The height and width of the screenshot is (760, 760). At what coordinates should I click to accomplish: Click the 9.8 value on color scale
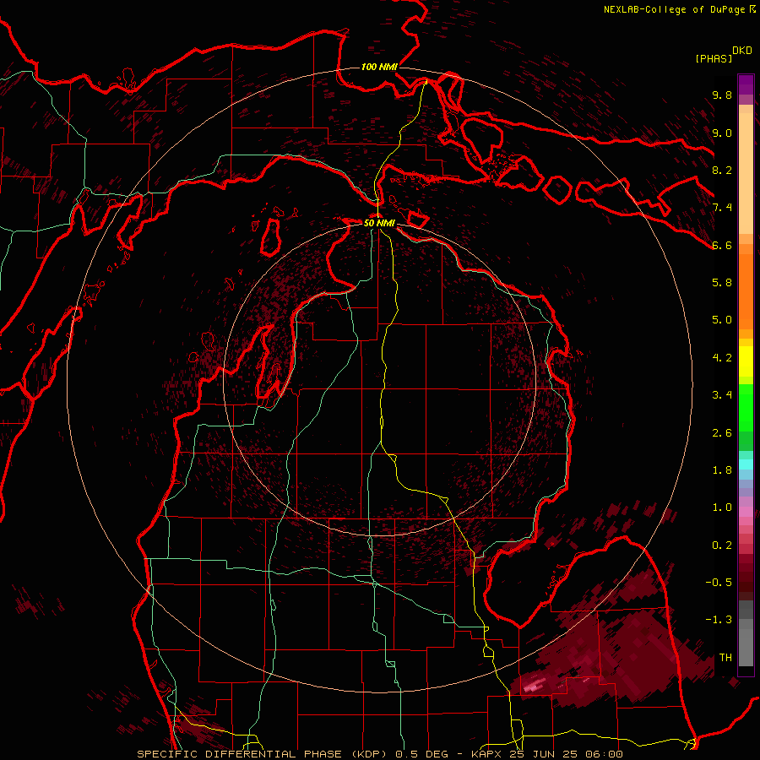(722, 95)
